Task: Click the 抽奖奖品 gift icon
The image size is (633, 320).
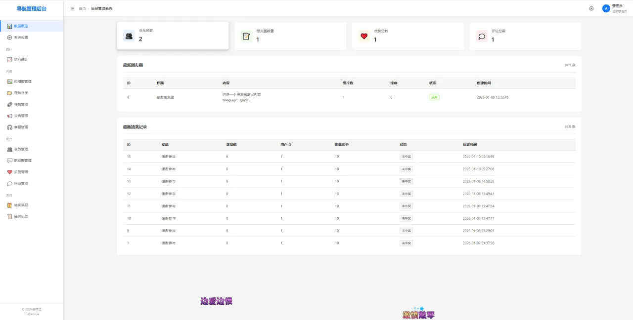Action: tap(9, 205)
